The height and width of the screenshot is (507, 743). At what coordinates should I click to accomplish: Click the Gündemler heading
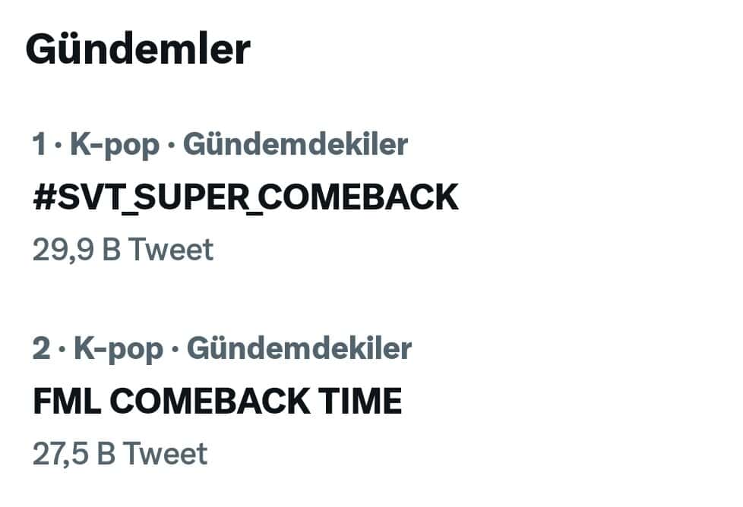138,50
